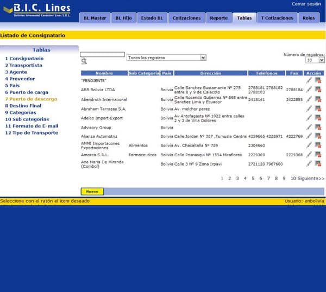Go to page 5 of results
This screenshot has height=292, width=326.
253,179
